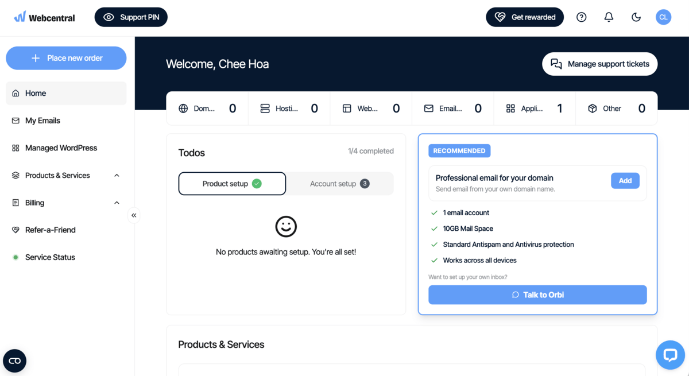Open the CL user avatar menu
The height and width of the screenshot is (376, 689).
tap(663, 17)
